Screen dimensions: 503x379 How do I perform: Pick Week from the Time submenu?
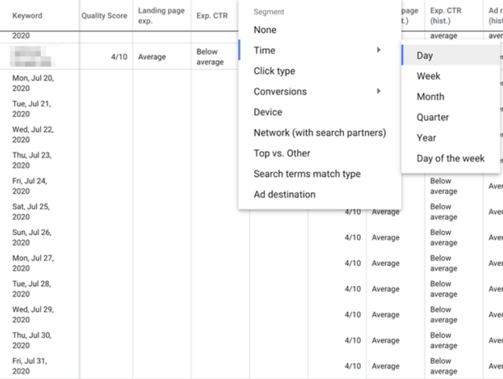(428, 76)
